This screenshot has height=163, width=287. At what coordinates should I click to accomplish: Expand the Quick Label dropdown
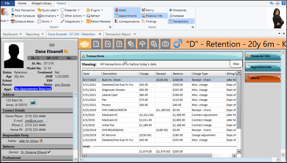pos(48,10)
